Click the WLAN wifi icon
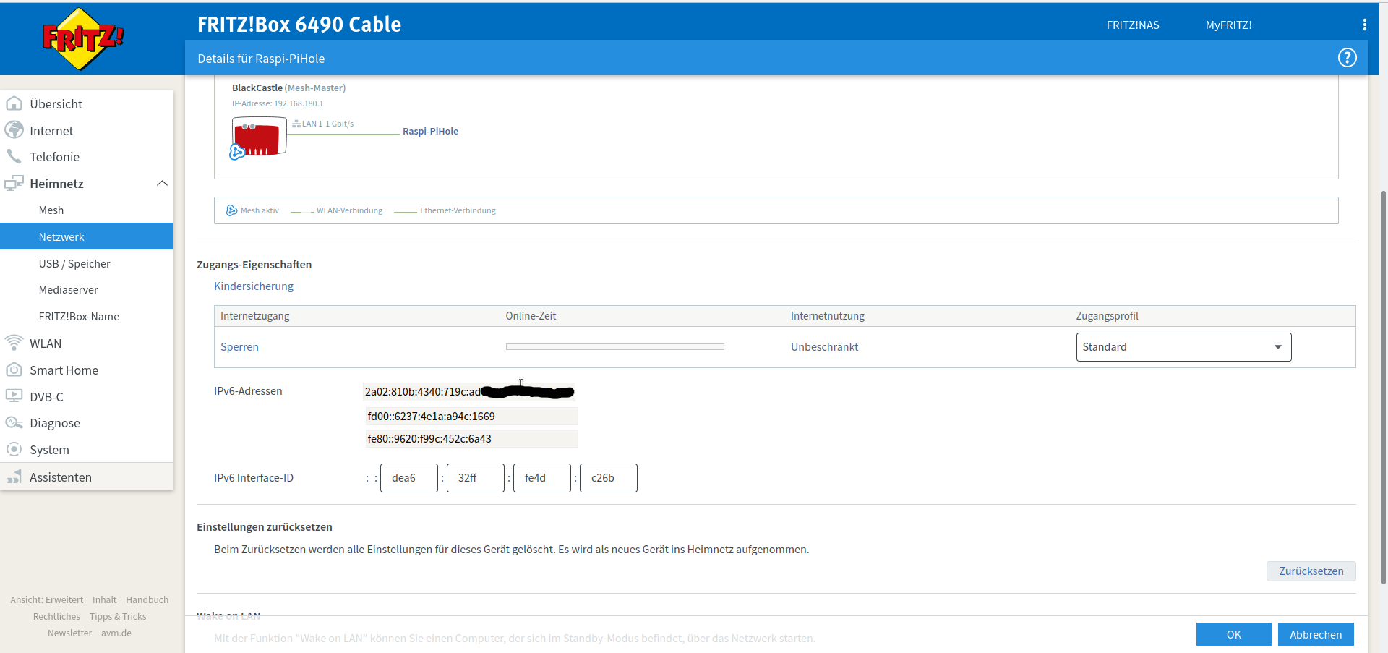Viewport: 1388px width, 653px height. 14,343
